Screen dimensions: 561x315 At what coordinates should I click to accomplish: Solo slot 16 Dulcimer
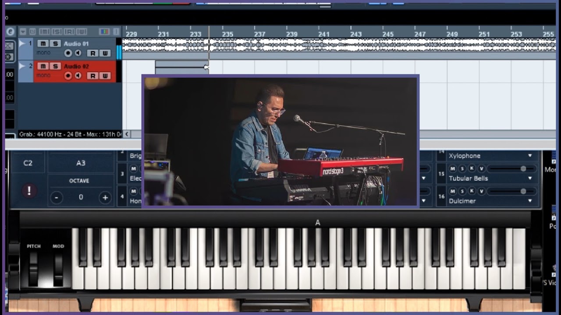coord(462,191)
